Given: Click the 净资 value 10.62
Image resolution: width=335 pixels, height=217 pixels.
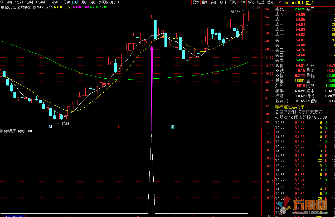Looking at the screenshot, I should click(x=300, y=96).
